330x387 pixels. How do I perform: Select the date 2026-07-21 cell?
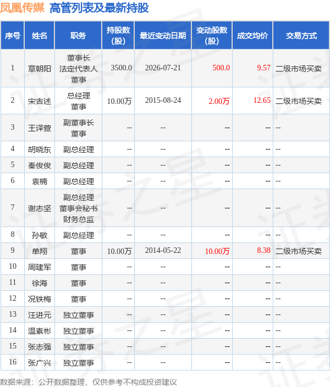point(163,68)
